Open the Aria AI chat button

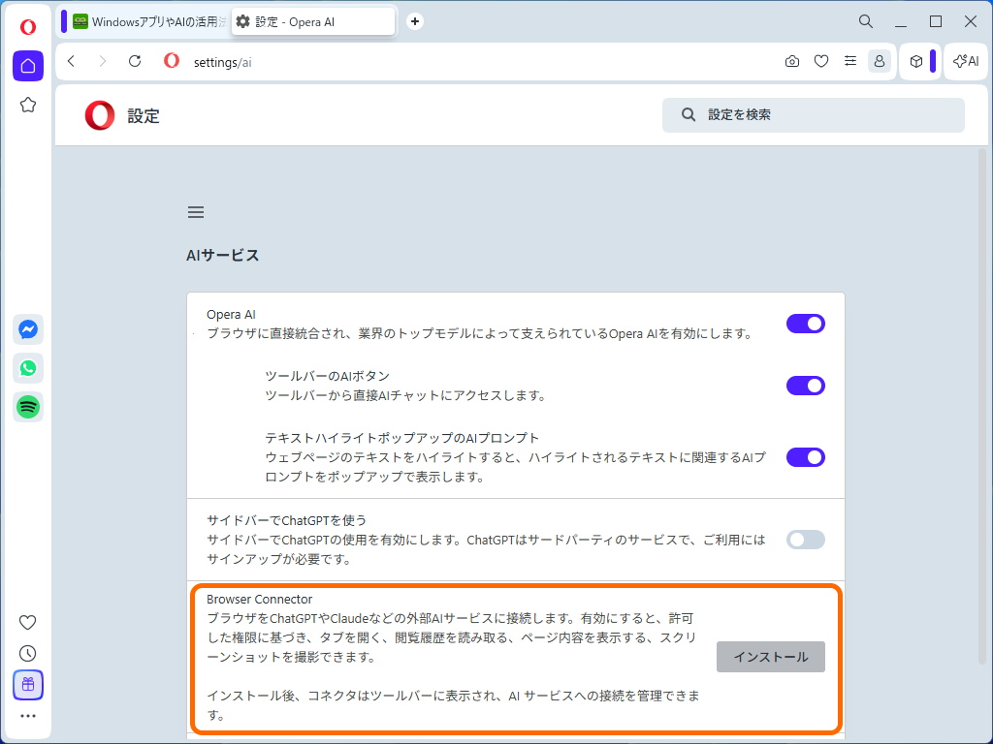tap(965, 61)
